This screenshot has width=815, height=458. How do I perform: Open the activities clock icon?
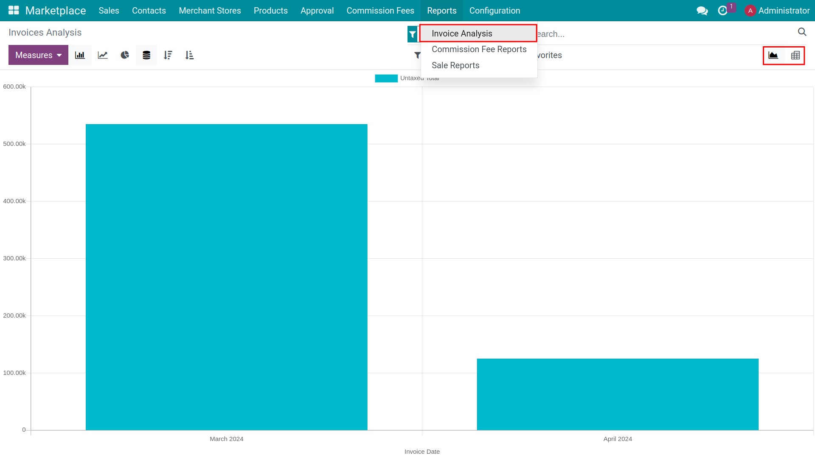(x=722, y=11)
